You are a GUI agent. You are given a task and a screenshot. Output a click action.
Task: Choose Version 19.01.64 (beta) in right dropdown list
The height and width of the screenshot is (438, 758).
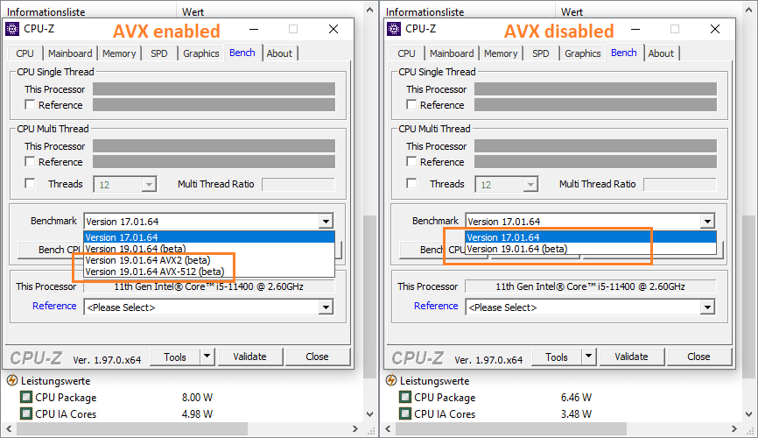591,249
